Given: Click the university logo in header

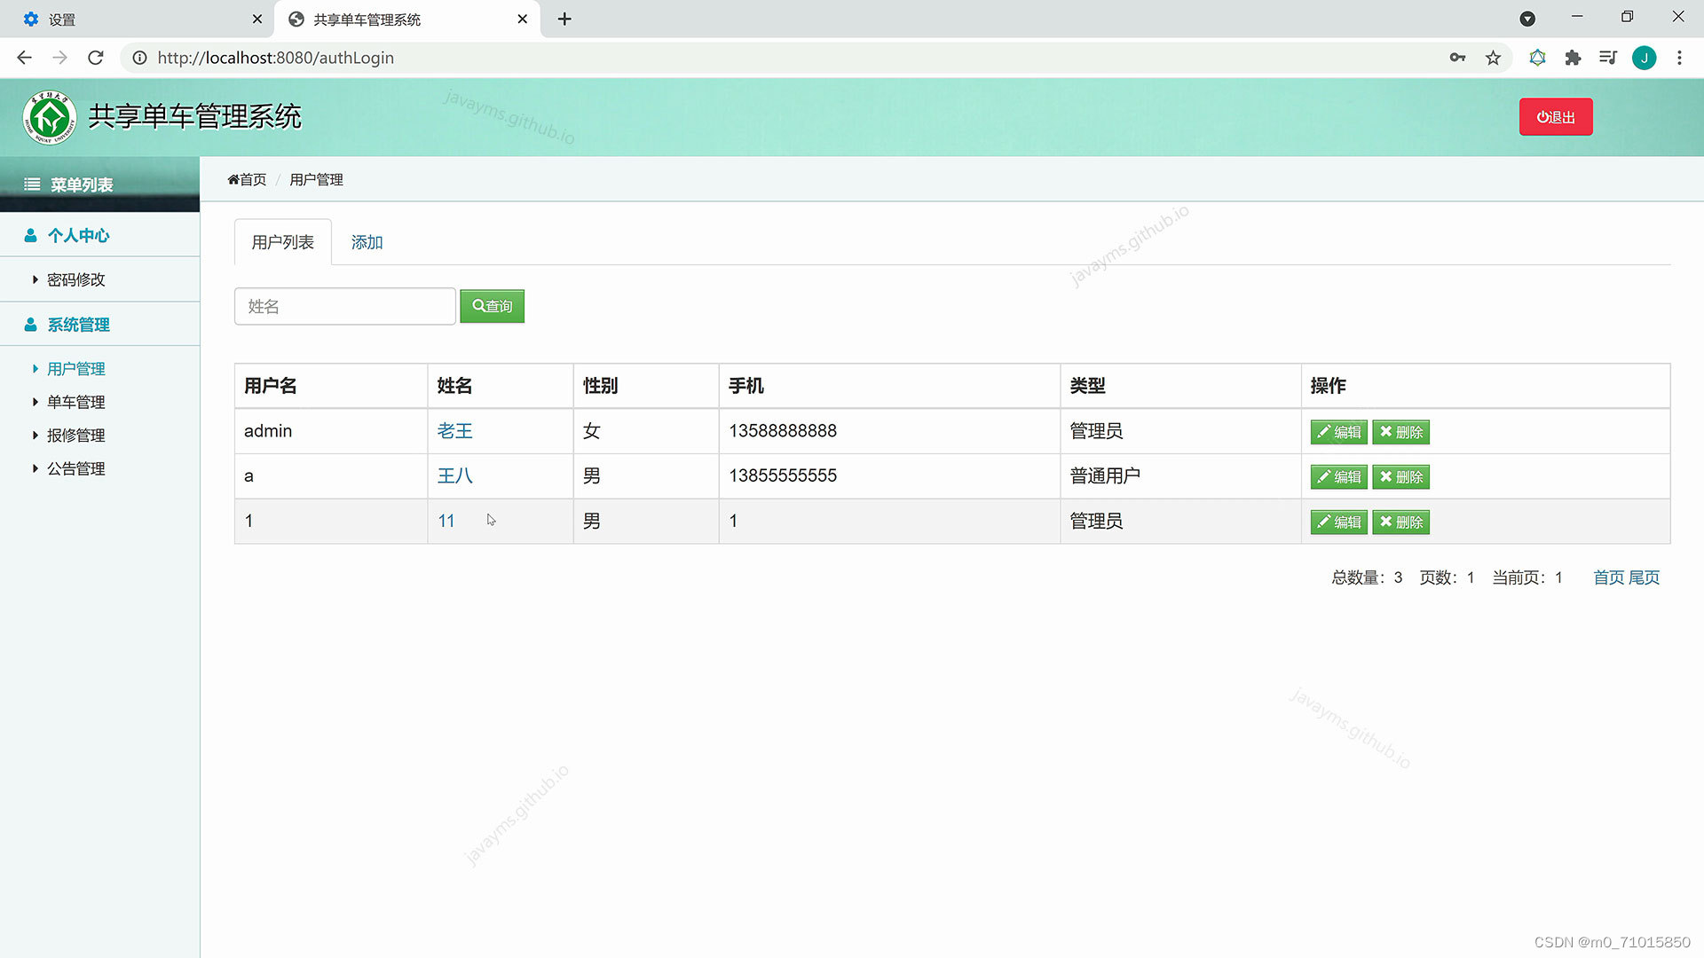Looking at the screenshot, I should 50,117.
